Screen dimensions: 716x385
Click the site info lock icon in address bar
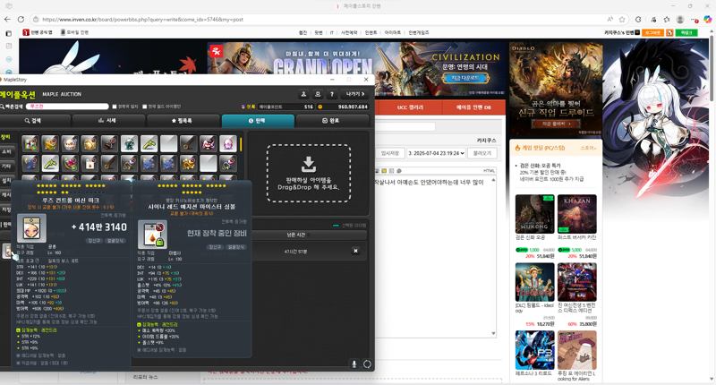click(36, 19)
